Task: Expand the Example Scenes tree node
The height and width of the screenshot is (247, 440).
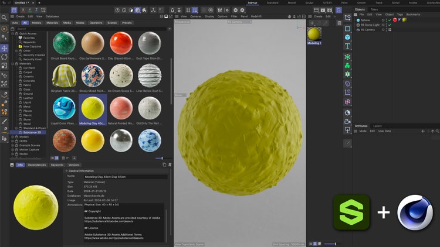Action: point(13,145)
